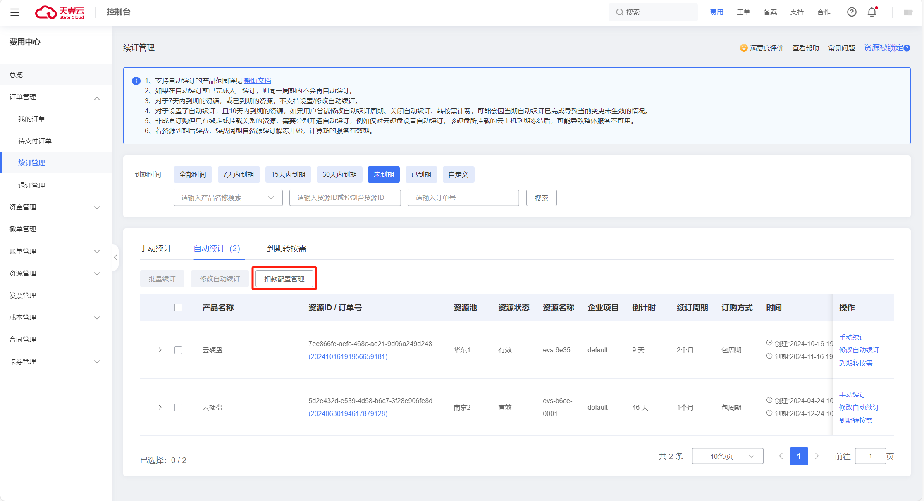Filter by 全部时间
The height and width of the screenshot is (501, 924).
tap(193, 174)
